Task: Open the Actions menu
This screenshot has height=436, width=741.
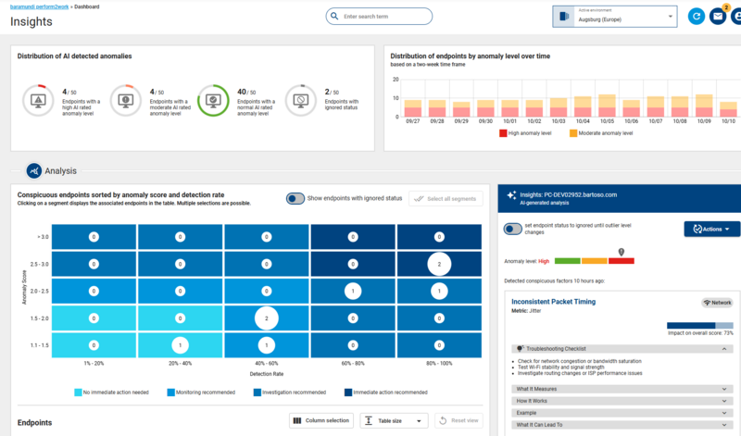Action: pos(711,229)
